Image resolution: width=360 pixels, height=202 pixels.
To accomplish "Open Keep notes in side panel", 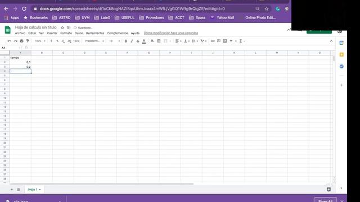I will point(341,54).
